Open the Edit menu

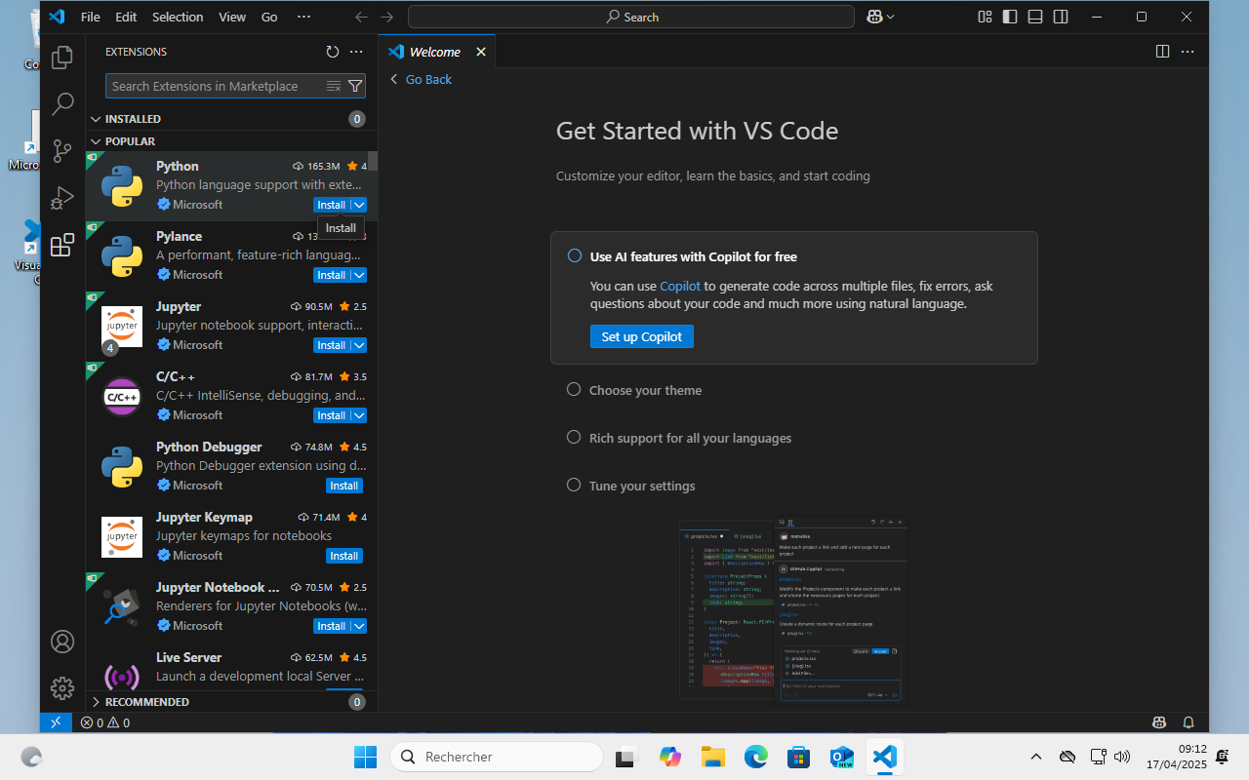(x=126, y=17)
